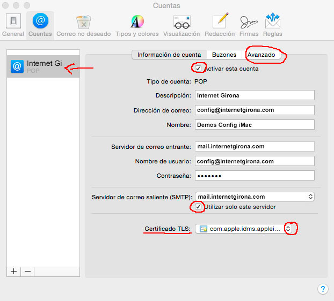Open the Firmas preferences pane
The image size is (334, 301).
click(x=249, y=25)
